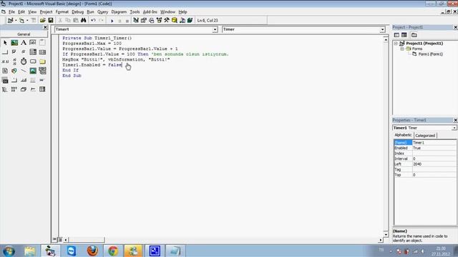Image resolution: width=458 pixels, height=257 pixels.
Task: Open Chrome from the taskbar
Action: (113, 251)
